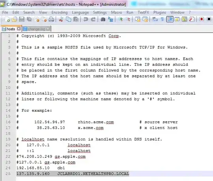Click in line '#127.0.0.1 gs.apple.com'

click(x=46, y=162)
